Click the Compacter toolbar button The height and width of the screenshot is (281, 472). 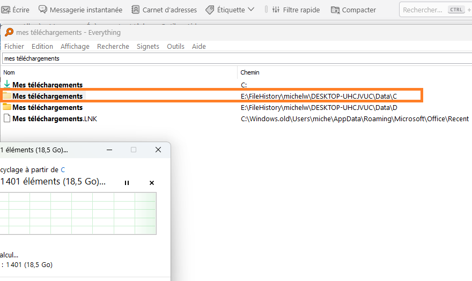click(x=353, y=10)
